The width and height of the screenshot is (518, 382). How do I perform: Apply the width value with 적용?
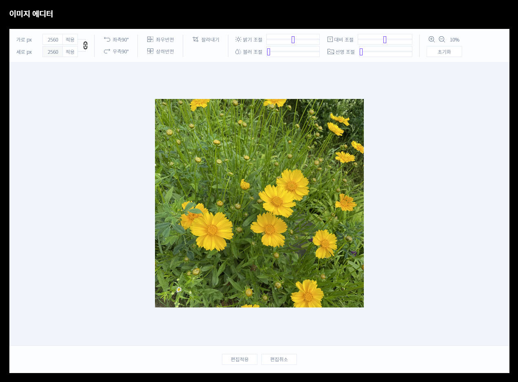click(70, 40)
